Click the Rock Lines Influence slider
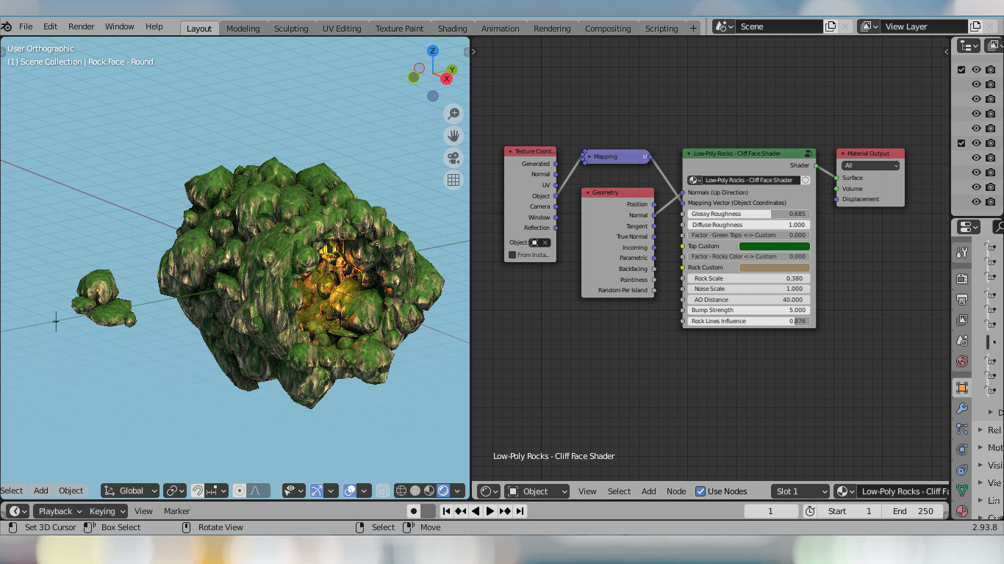This screenshot has width=1004, height=564. [749, 321]
